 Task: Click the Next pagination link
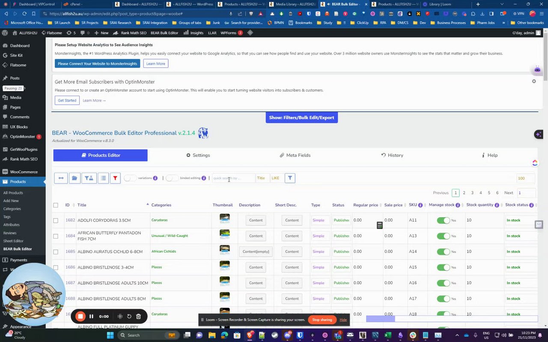pos(509,193)
